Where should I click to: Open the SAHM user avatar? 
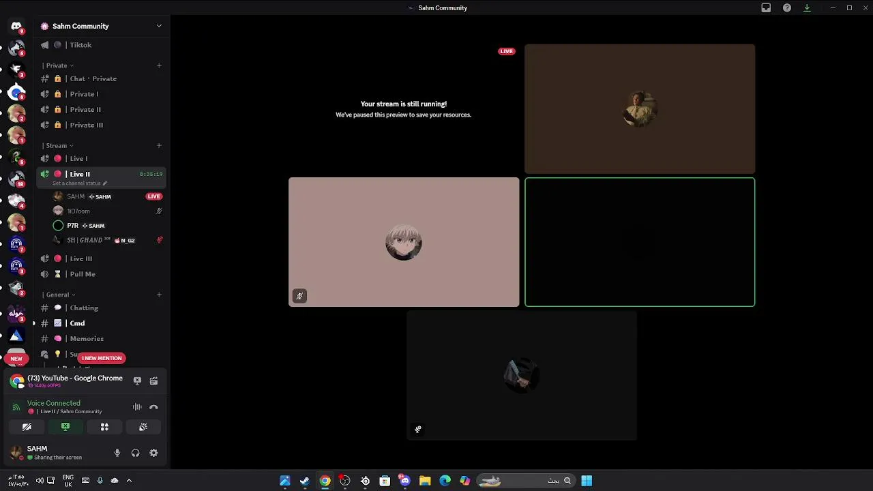click(x=16, y=453)
